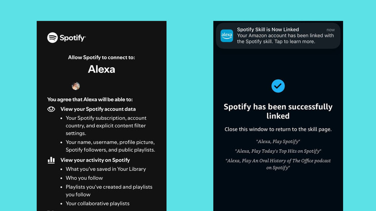Select 'View your Spotify account data' heading

click(98, 109)
